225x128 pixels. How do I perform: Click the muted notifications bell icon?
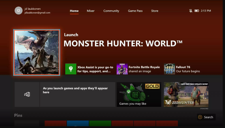tap(191, 11)
